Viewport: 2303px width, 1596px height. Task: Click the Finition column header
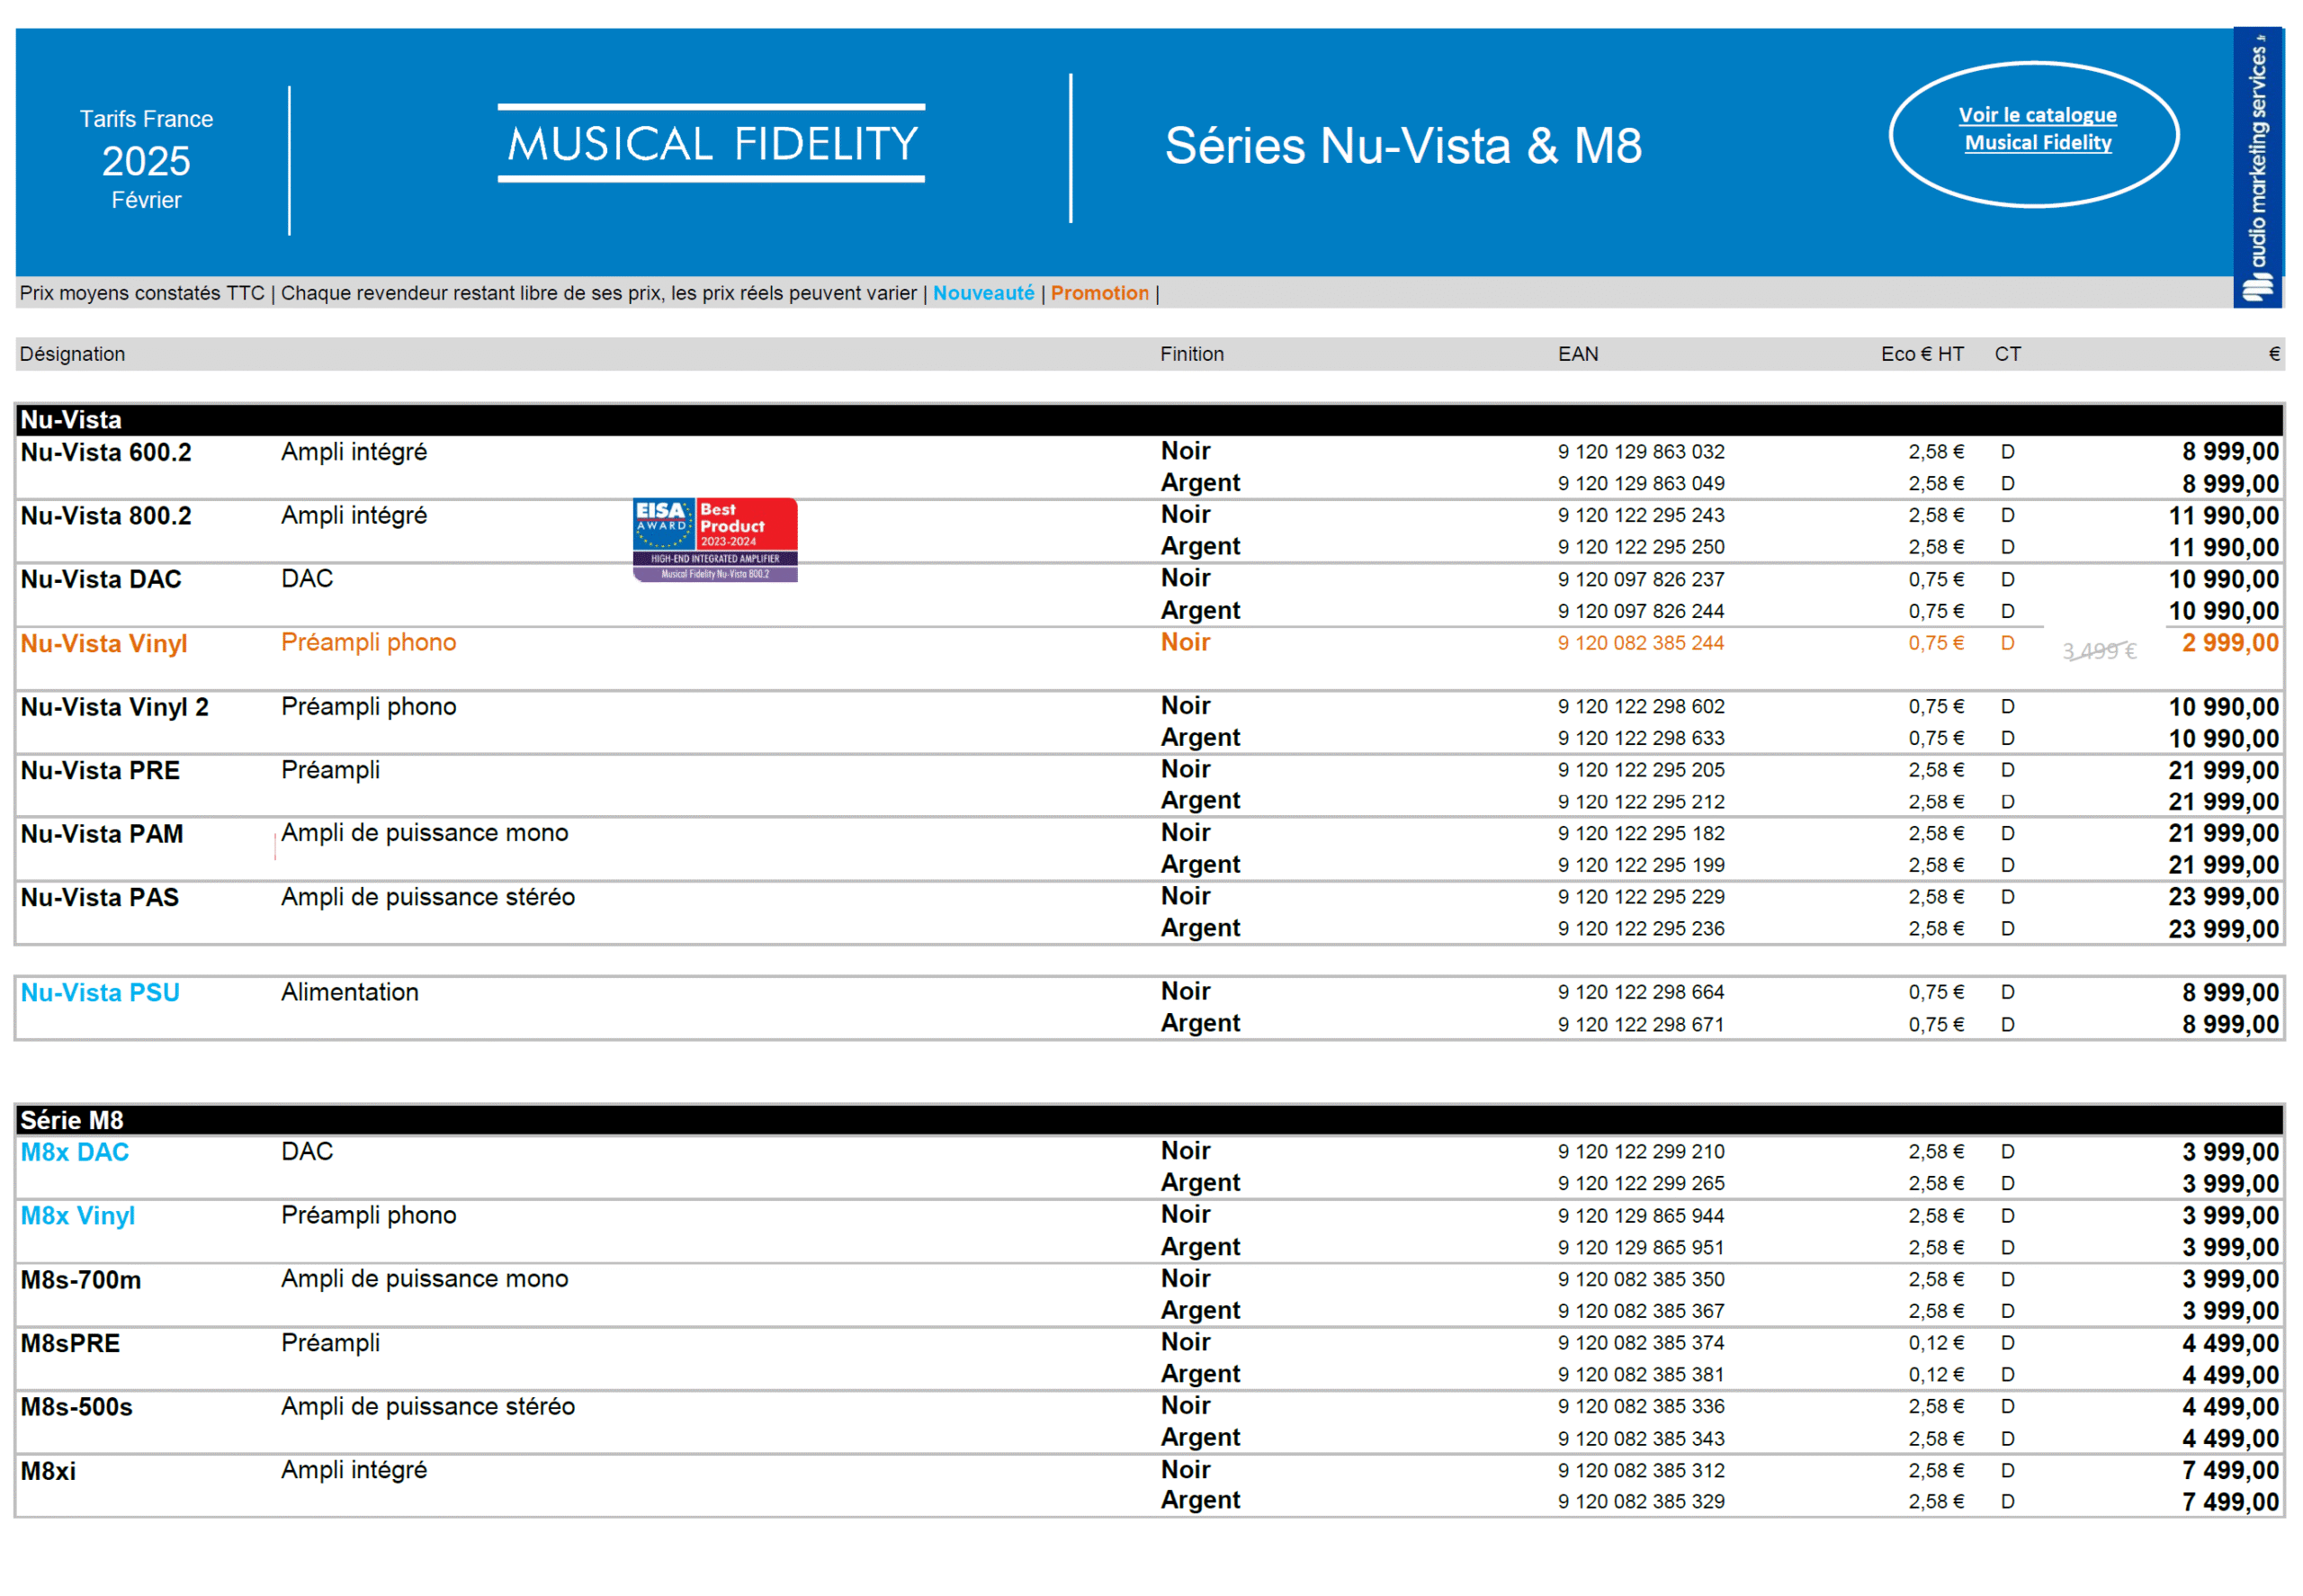[x=1191, y=354]
